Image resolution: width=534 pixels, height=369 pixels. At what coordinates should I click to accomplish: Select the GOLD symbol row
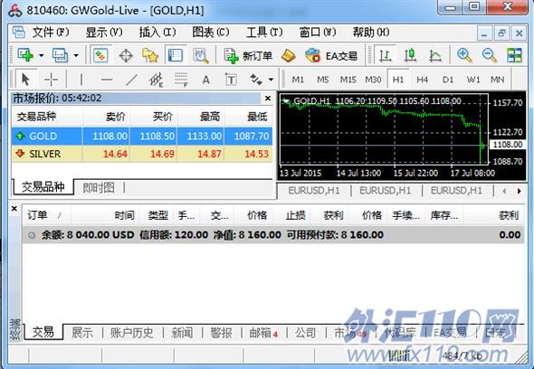point(142,137)
